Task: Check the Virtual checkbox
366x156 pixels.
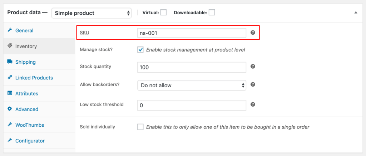Action: click(163, 13)
